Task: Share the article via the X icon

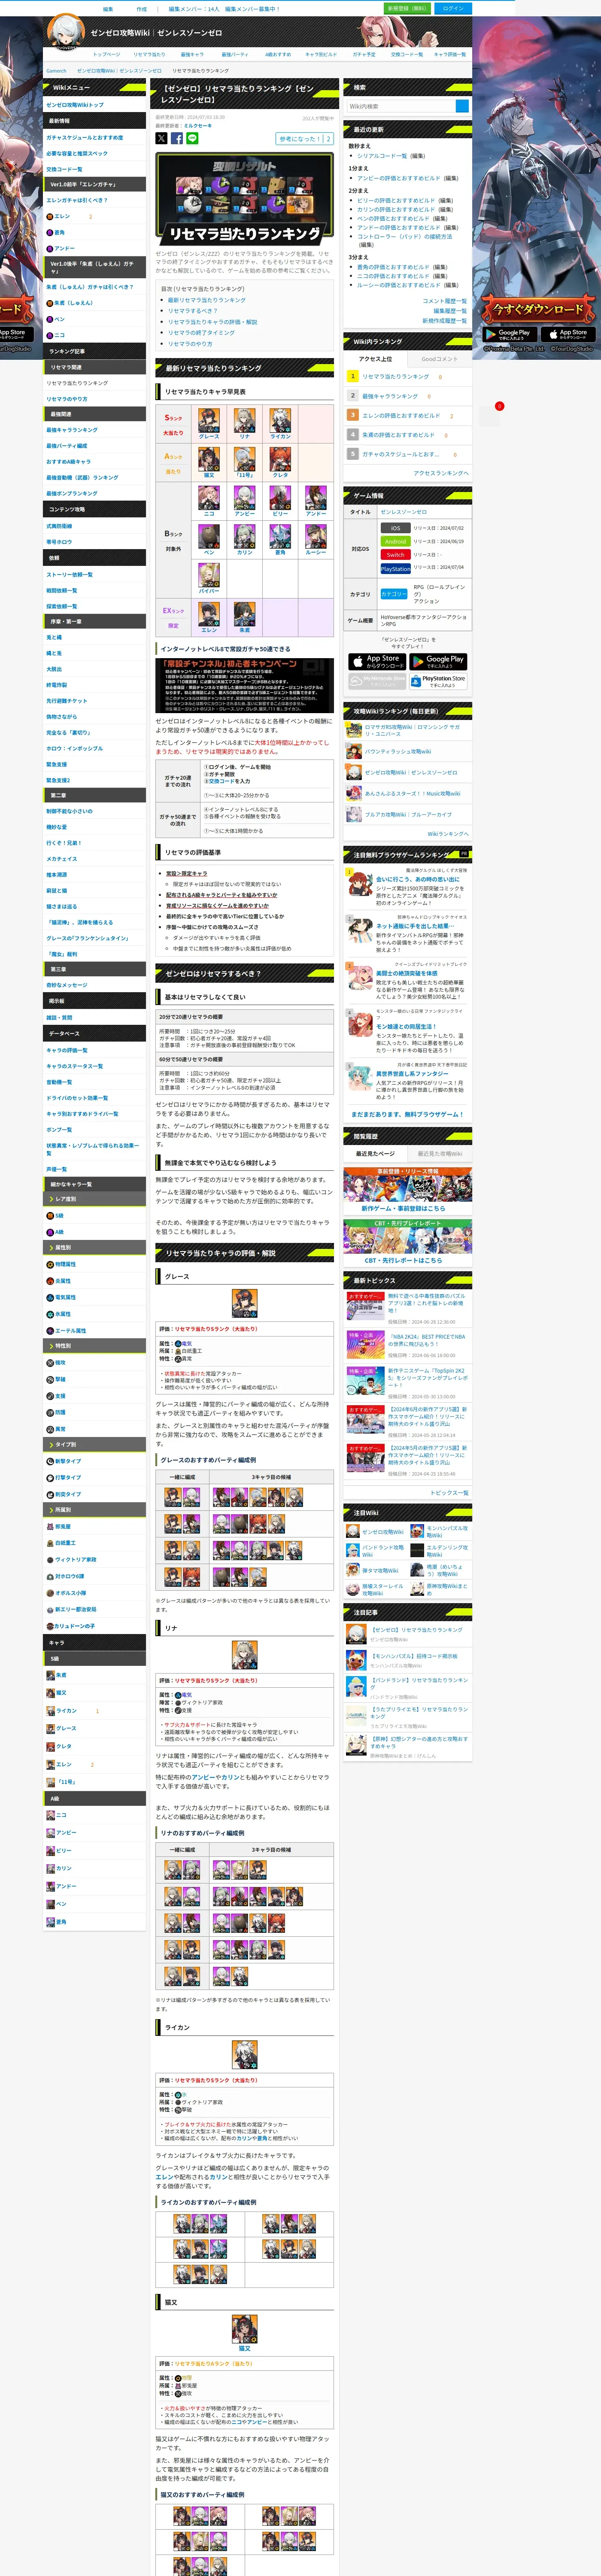Action: 161,138
